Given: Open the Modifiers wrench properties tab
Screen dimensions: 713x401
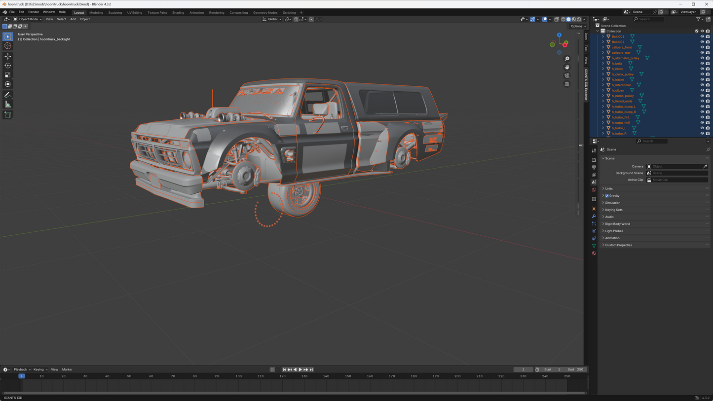Looking at the screenshot, I should [x=594, y=217].
